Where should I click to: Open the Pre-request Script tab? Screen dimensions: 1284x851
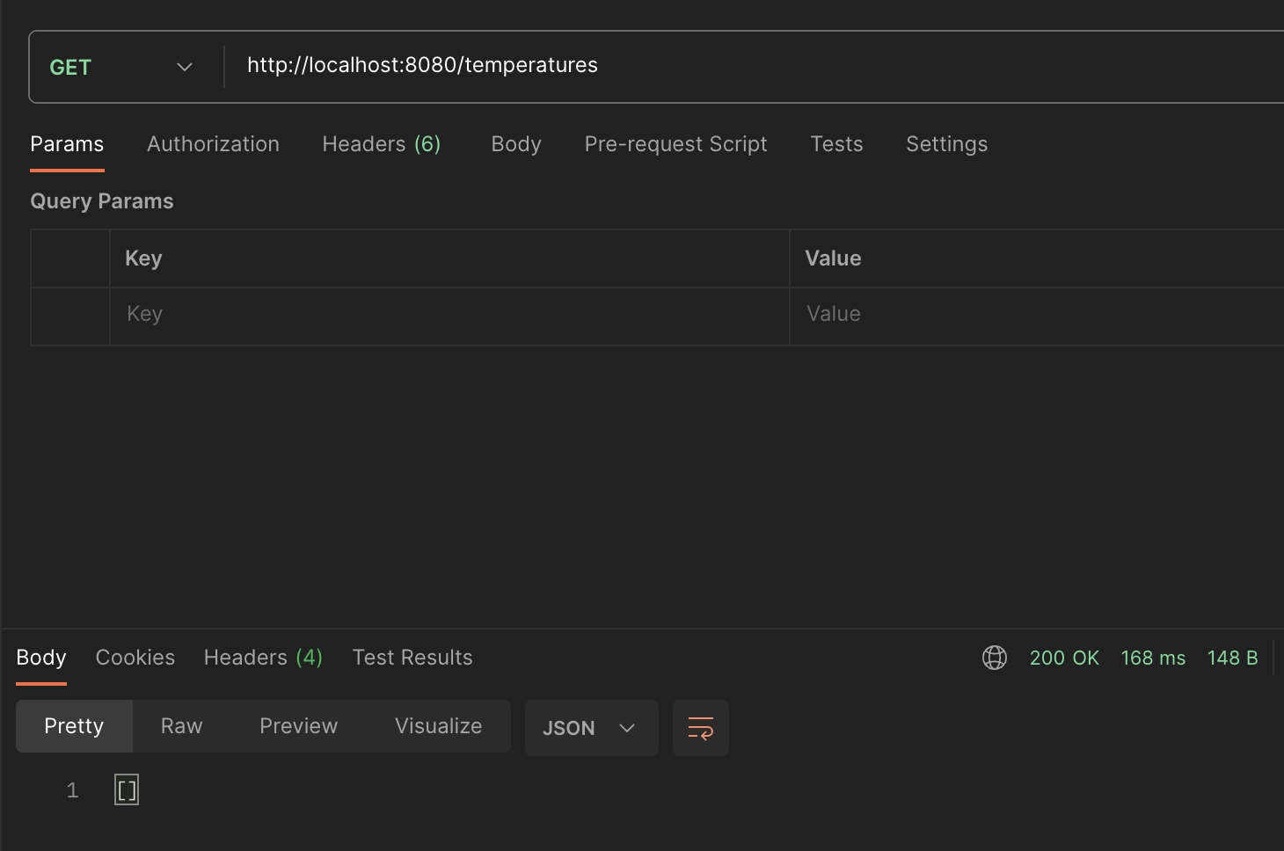(675, 144)
